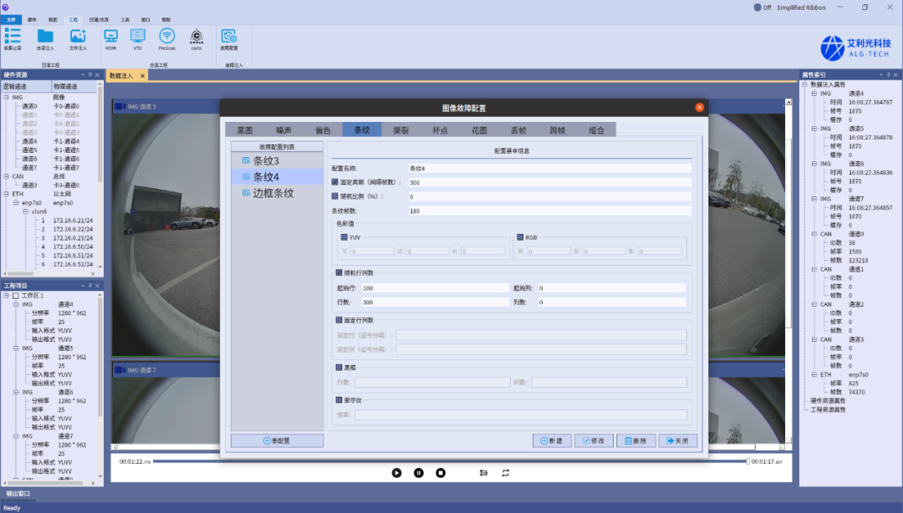Close the 数据注入 document tab
The width and height of the screenshot is (903, 513).
[142, 75]
